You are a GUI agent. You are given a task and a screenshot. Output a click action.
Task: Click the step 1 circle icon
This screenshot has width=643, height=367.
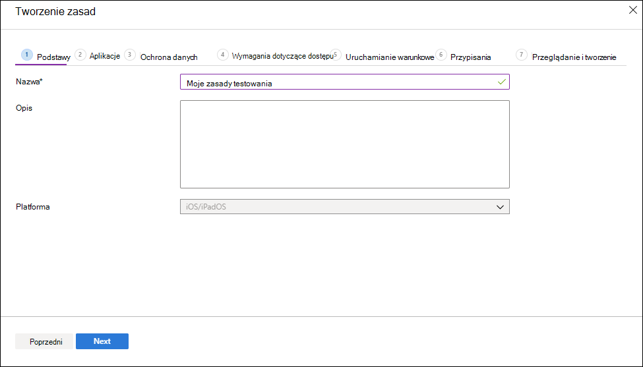click(26, 55)
